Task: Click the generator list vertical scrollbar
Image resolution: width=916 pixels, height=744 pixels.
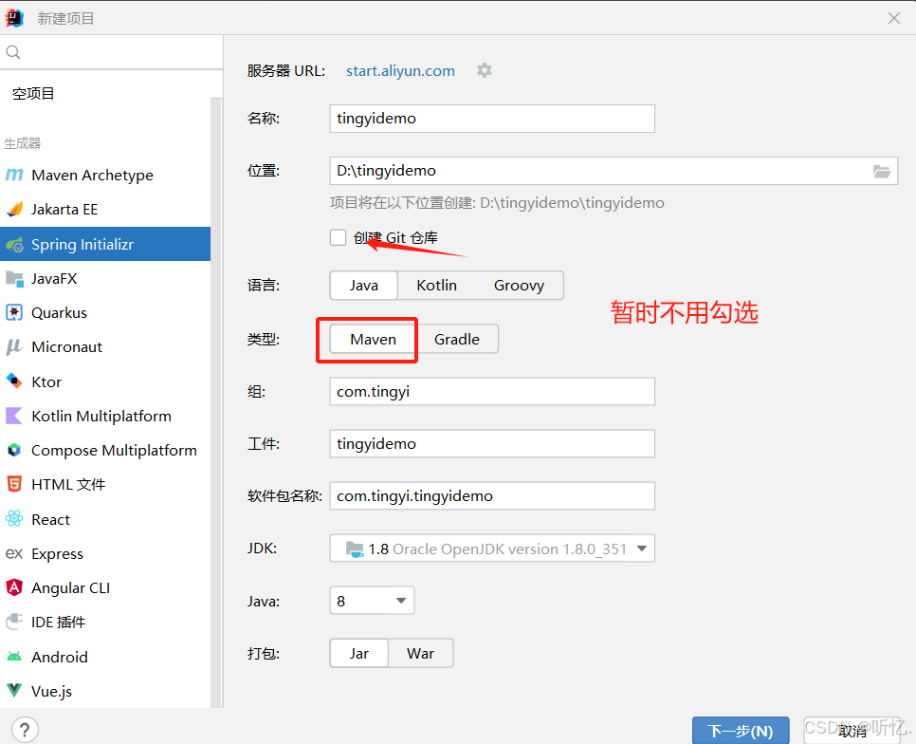Action: [216, 402]
